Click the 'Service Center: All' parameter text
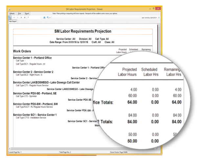 [x=66, y=39]
